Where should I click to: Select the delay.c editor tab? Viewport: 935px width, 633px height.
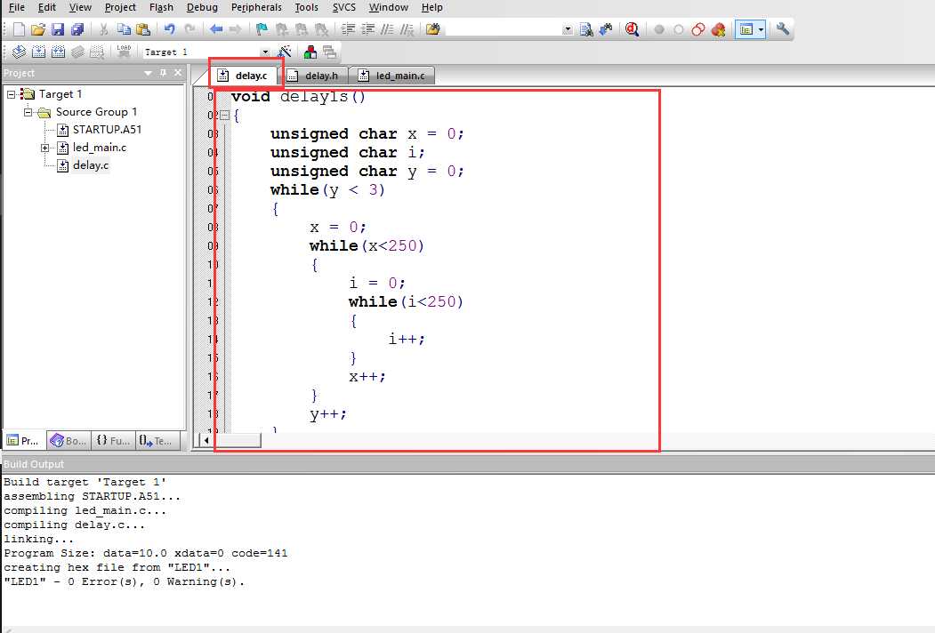[245, 76]
